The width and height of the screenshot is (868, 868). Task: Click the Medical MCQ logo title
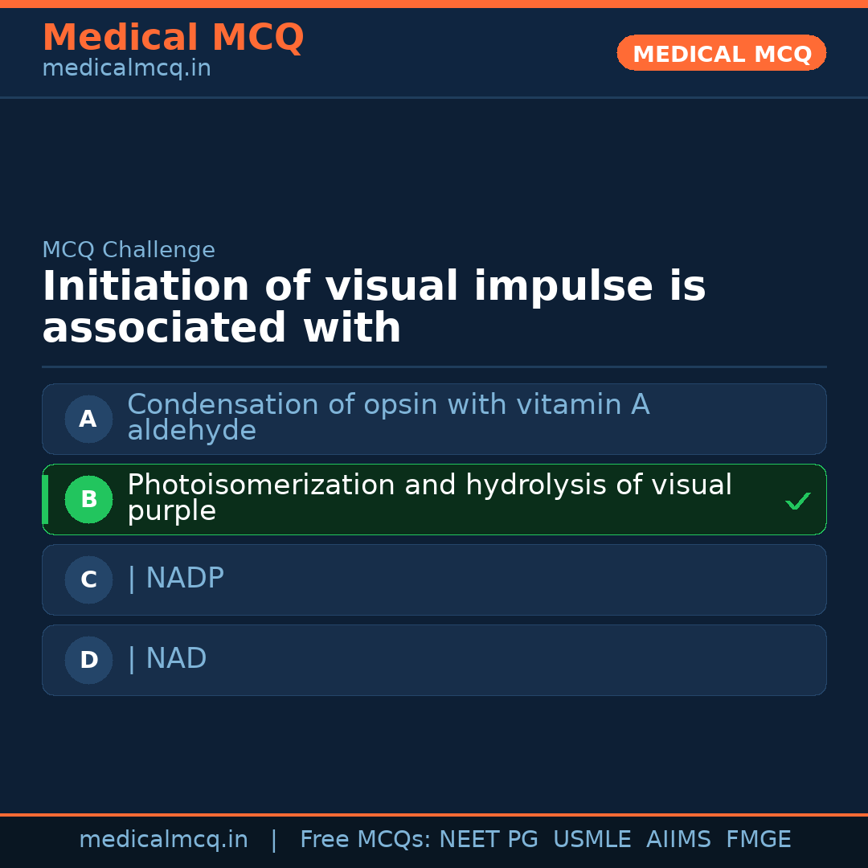click(x=173, y=38)
